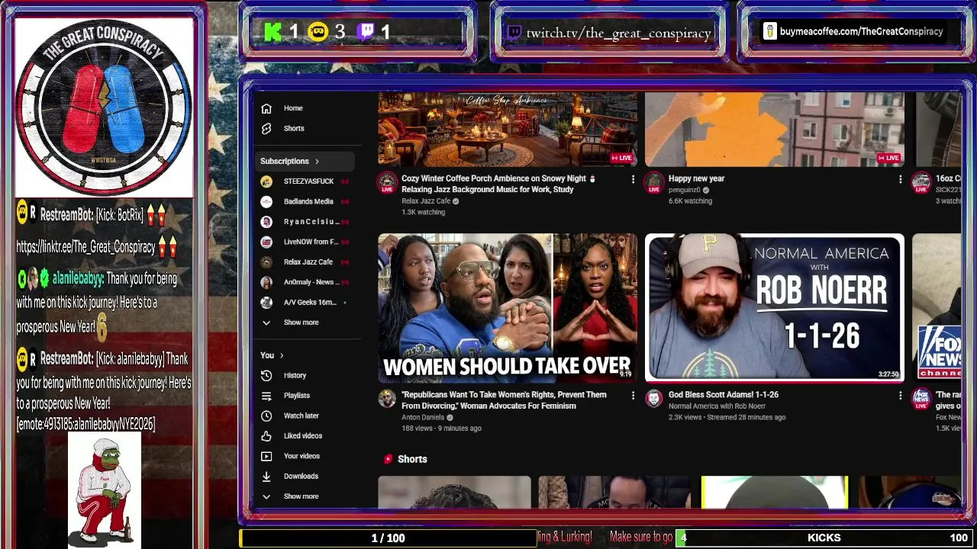Open the Playlists icon
Screen dimensions: 977x549
(x=266, y=396)
